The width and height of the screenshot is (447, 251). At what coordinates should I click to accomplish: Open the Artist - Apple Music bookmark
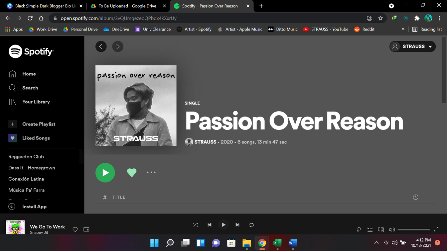click(240, 29)
